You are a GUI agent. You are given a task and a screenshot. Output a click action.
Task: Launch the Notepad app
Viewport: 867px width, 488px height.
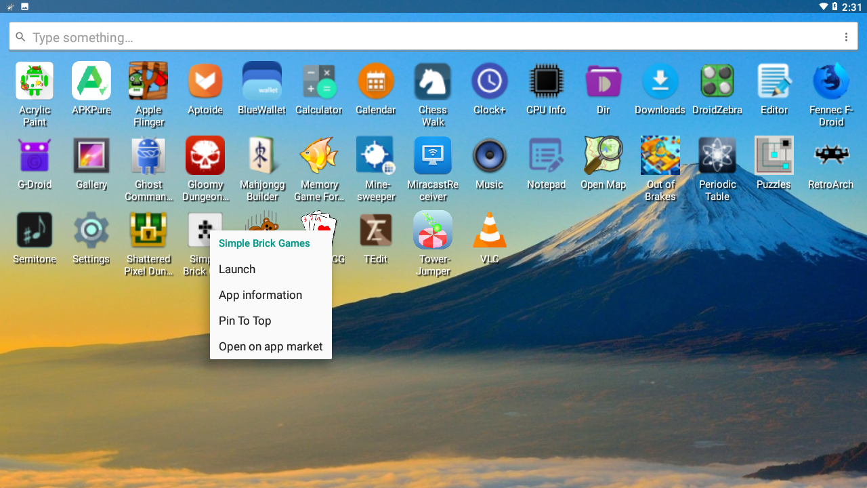tap(547, 156)
